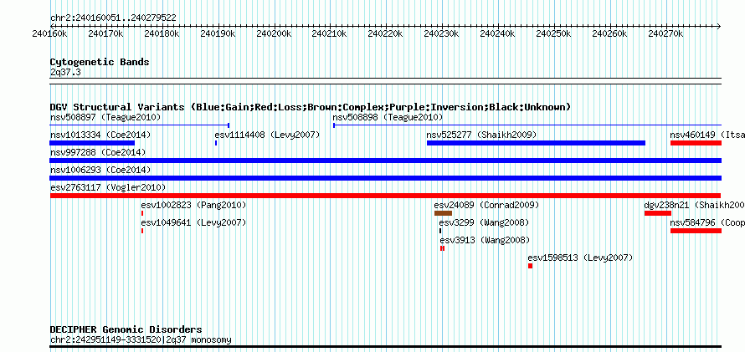The height and width of the screenshot is (352, 745).
Task: Click the Cytogenetic Bands track title
Action: [x=100, y=62]
